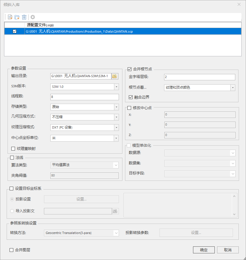Open the 目标字段 dropdown
Screen dimensions: 246x260
coord(233,174)
